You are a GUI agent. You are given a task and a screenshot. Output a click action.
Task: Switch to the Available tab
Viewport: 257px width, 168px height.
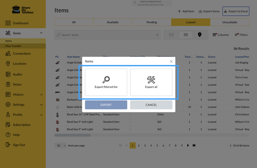[x=113, y=22]
